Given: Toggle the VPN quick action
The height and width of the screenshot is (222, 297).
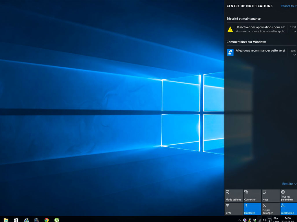Looking at the screenshot, I should click(234, 209).
